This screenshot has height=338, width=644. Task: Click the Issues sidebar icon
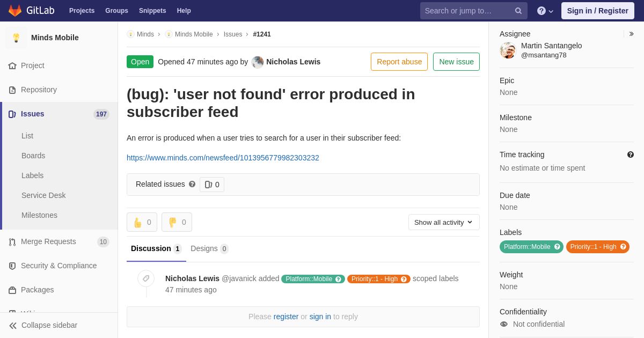click(12, 114)
